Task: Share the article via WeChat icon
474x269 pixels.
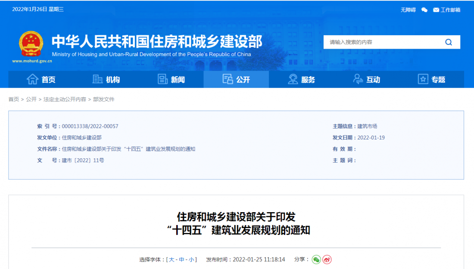Action: click(x=316, y=260)
